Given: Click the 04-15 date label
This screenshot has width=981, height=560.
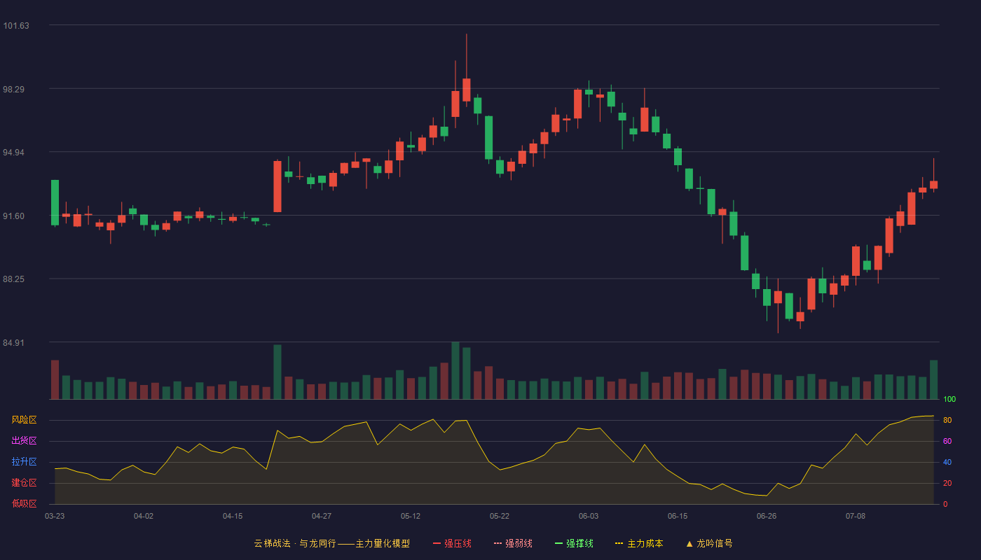Looking at the screenshot, I should click(233, 516).
